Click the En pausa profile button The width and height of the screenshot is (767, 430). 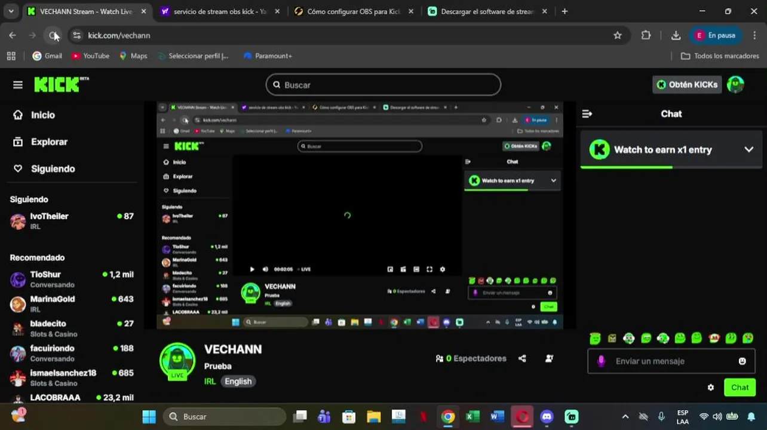coord(716,35)
